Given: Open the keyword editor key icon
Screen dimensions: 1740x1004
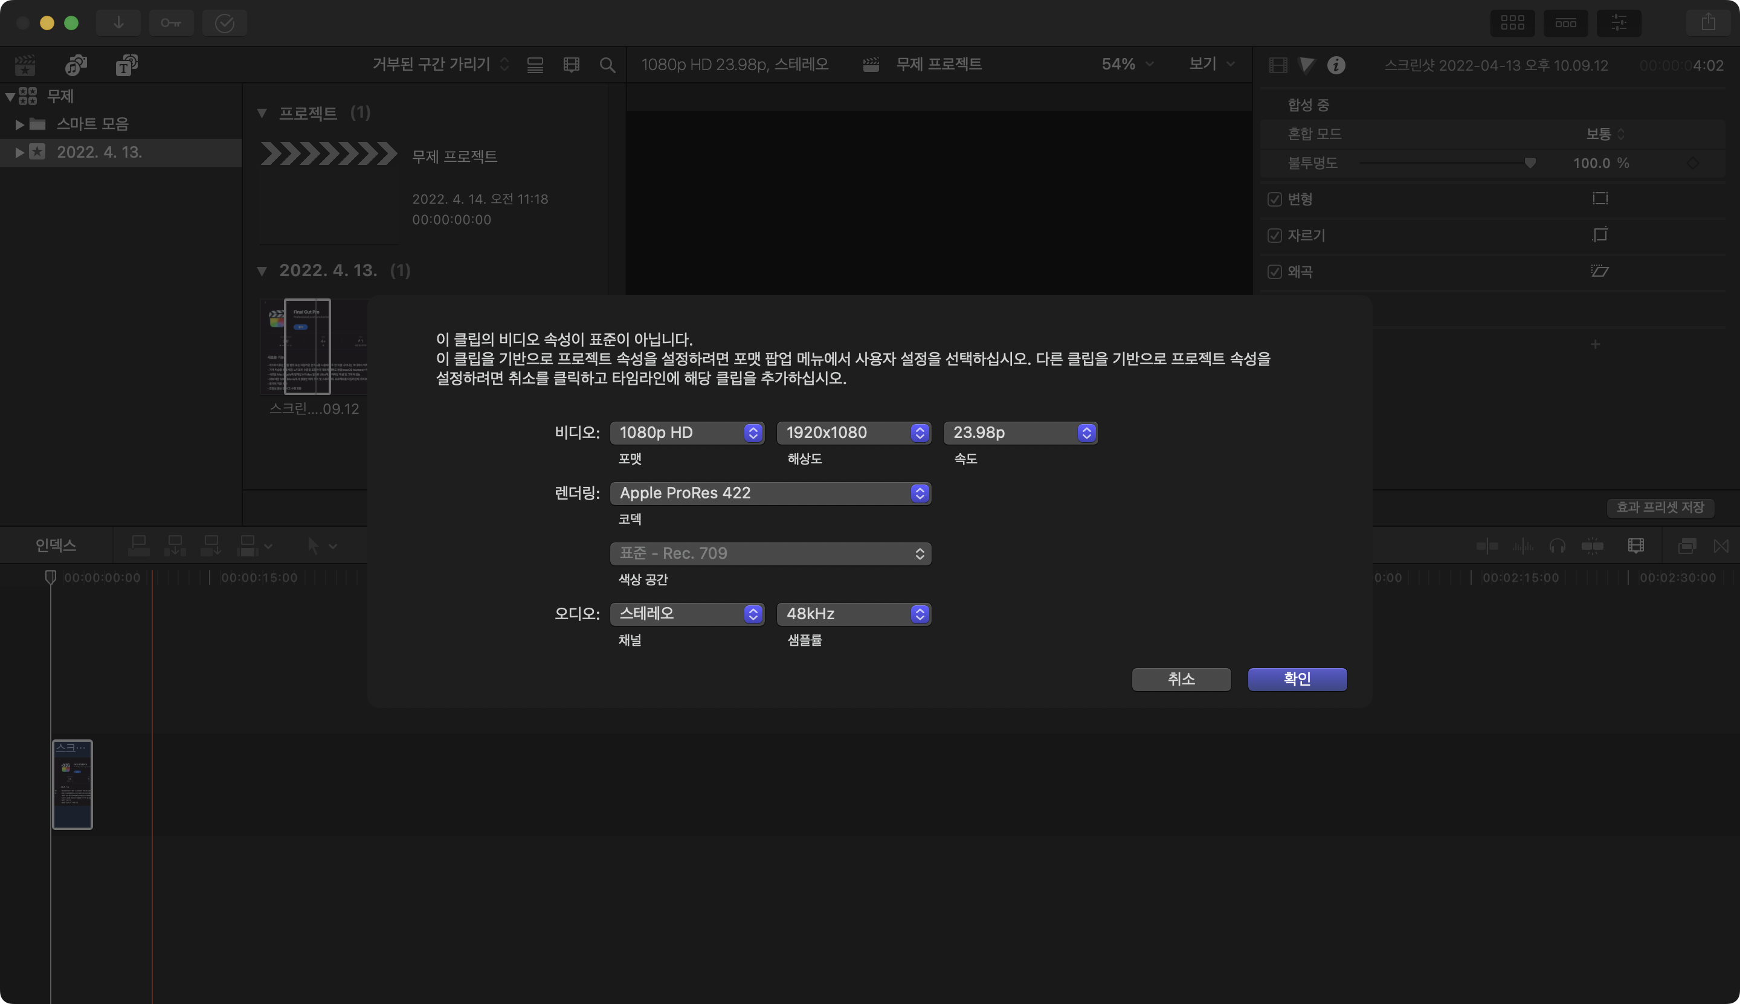Looking at the screenshot, I should click(171, 23).
